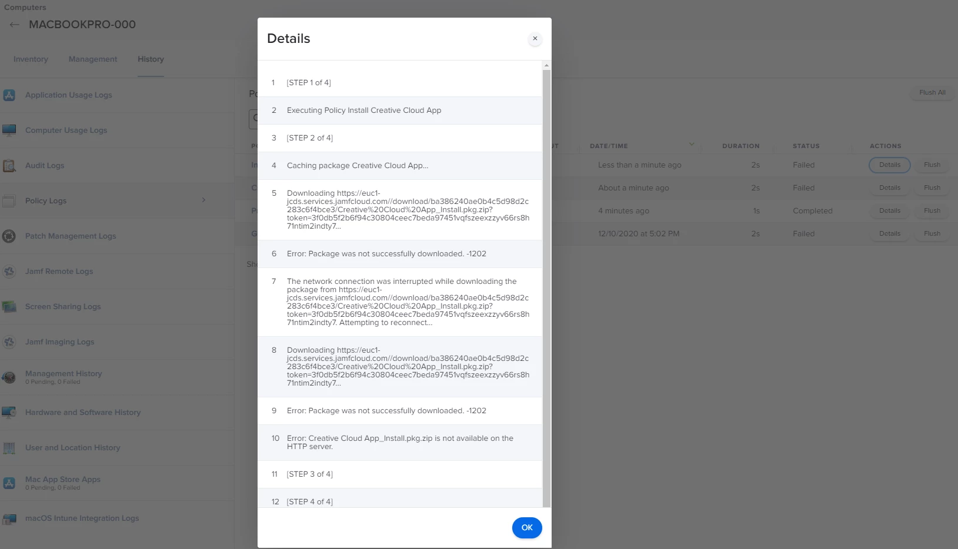Viewport: 958px width, 549px height.
Task: Click the Jamf Remote Logs icon
Action: coord(9,271)
